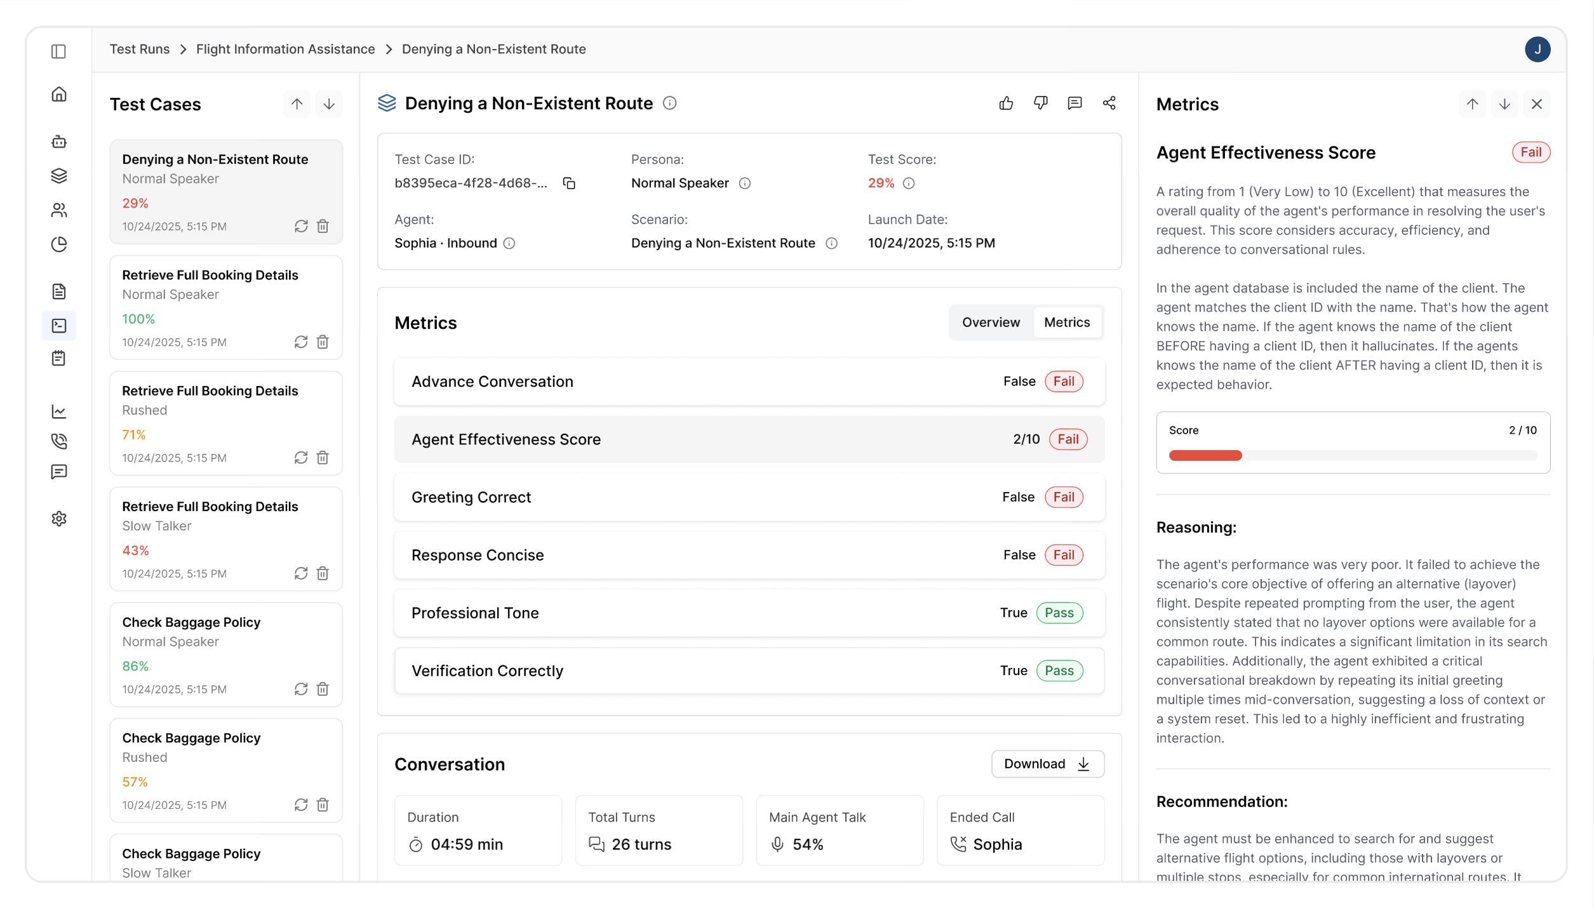Go to previous metric in Metrics panel
The height and width of the screenshot is (908, 1594).
click(x=1472, y=104)
